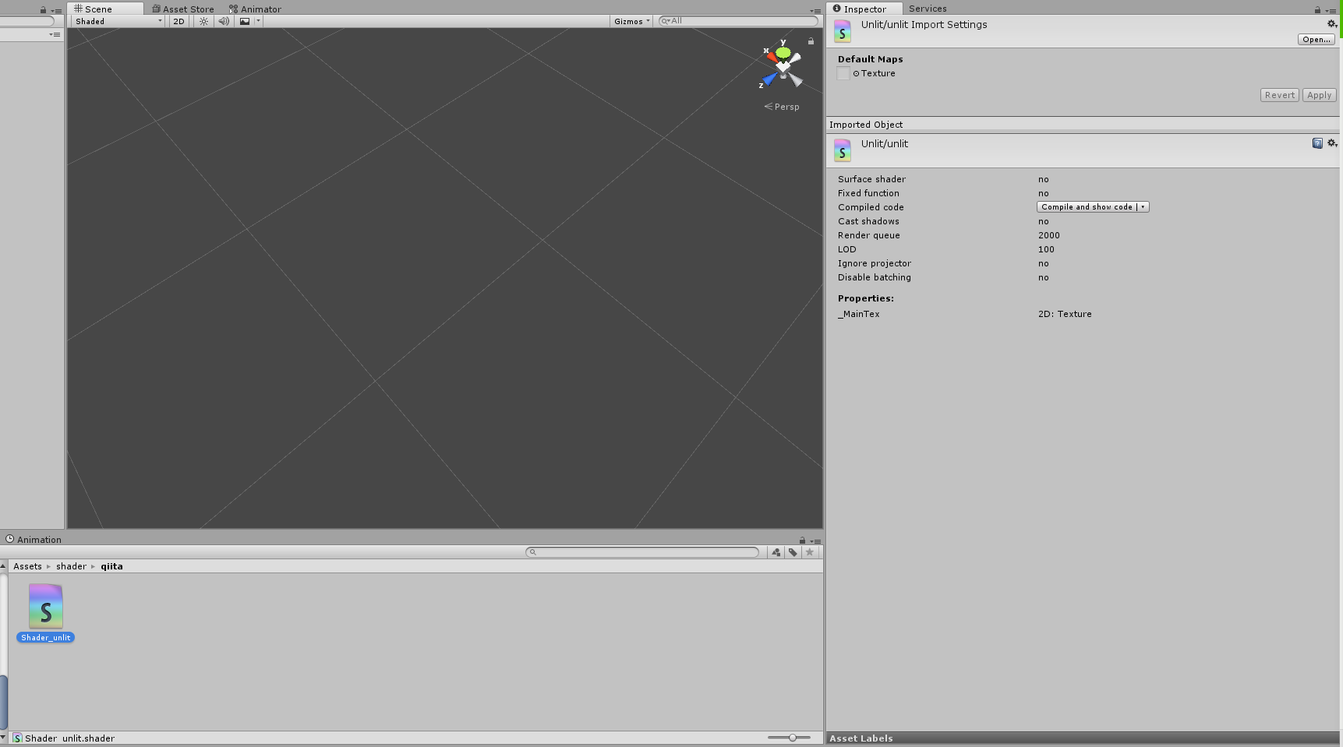The width and height of the screenshot is (1343, 747).
Task: Open shader help with the book icon
Action: [x=1317, y=143]
